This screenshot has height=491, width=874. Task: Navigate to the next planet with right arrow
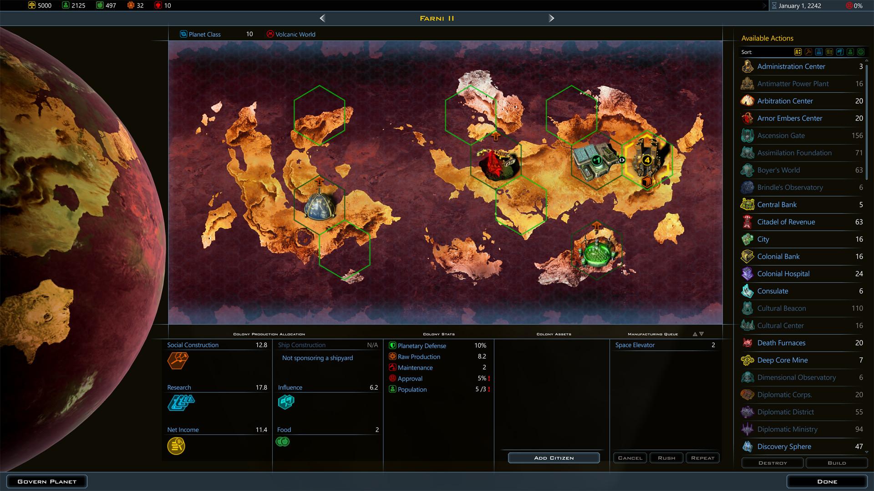551,18
